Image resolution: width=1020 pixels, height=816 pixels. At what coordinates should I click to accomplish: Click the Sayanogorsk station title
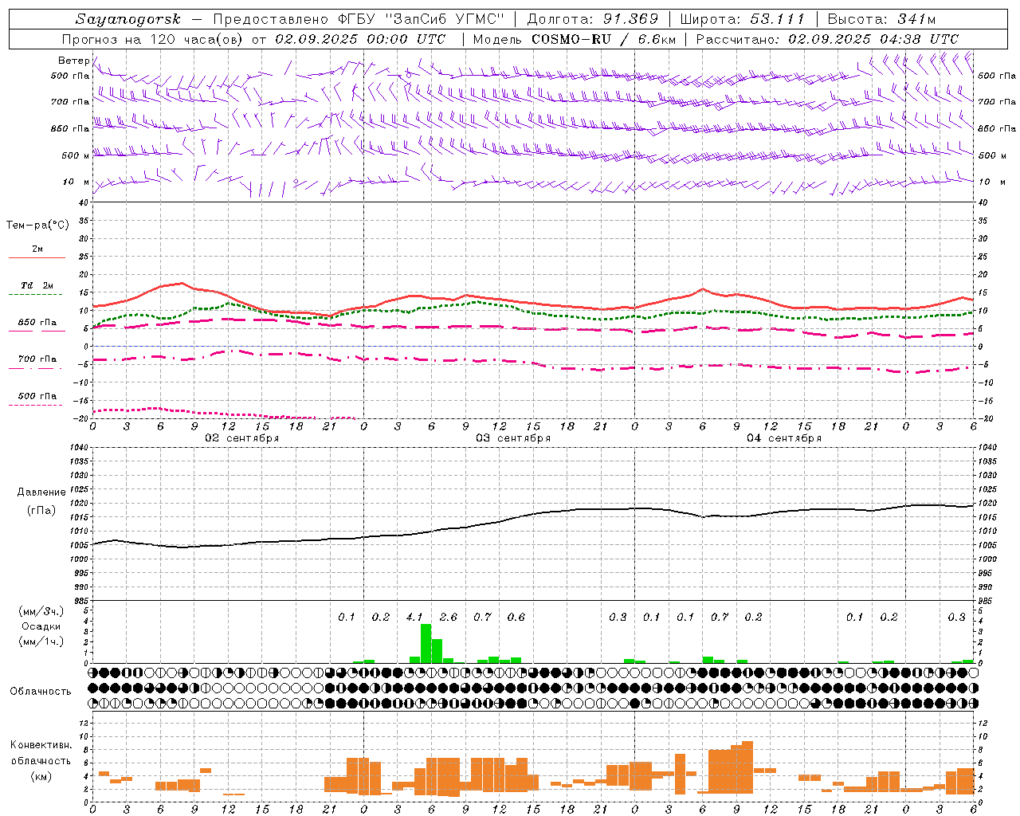tap(128, 19)
